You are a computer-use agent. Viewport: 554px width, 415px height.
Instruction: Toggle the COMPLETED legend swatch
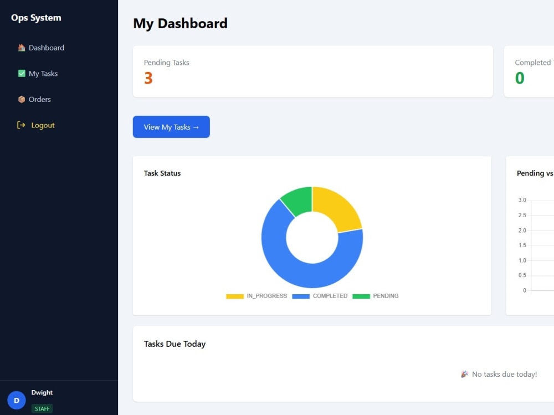coord(301,296)
